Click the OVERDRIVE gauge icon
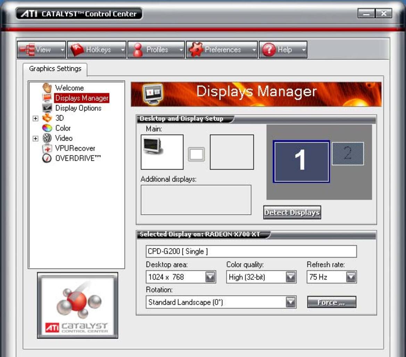The height and width of the screenshot is (357, 406). tap(47, 158)
